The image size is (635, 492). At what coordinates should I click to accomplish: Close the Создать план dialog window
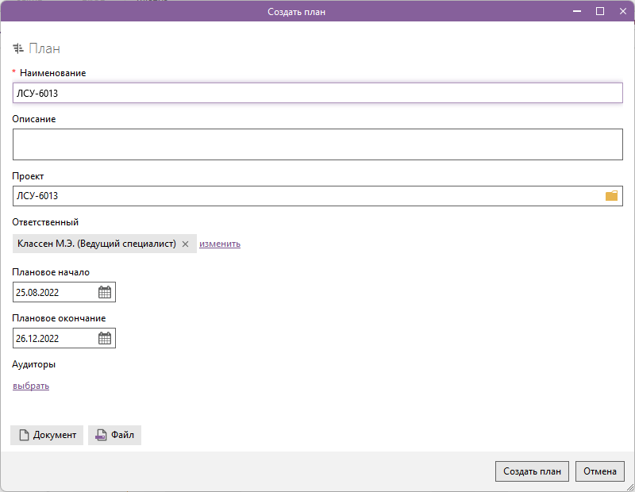tap(622, 11)
